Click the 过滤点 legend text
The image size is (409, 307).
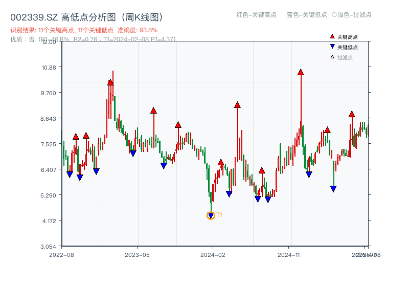tap(345, 57)
